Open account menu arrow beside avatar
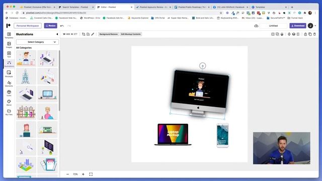The image size is (322, 181). 315,26
